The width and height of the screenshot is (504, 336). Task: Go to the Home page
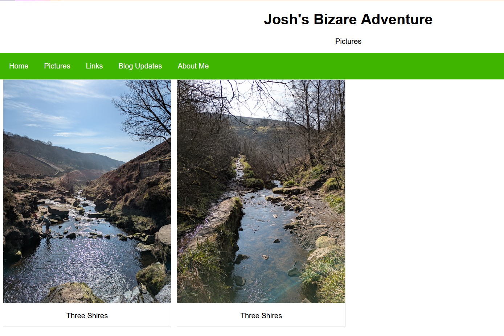19,66
